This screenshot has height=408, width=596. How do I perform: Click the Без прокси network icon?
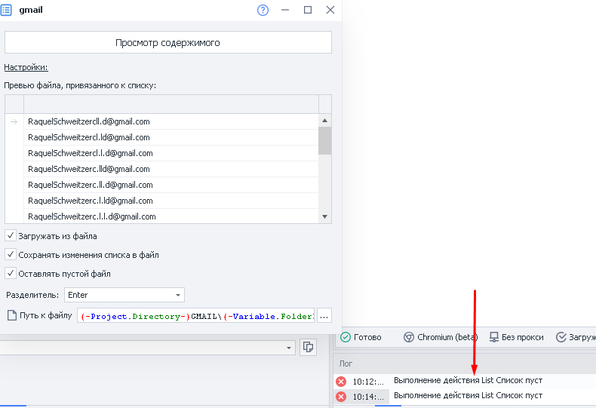[x=493, y=337]
